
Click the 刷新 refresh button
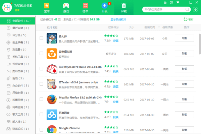(x=189, y=19)
